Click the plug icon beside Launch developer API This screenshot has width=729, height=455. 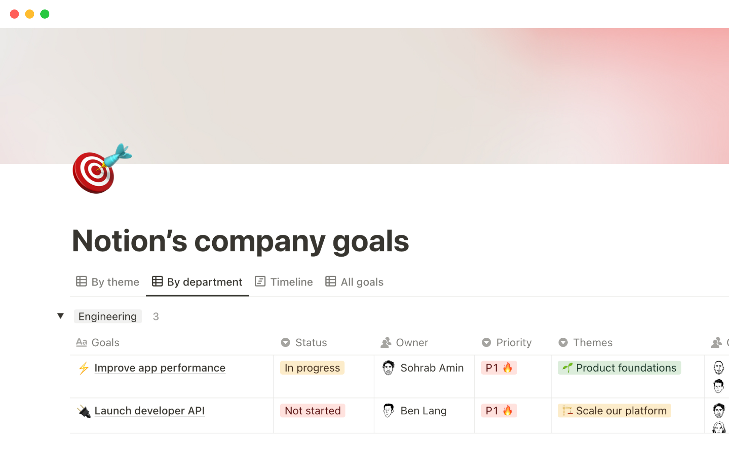pyautogui.click(x=83, y=411)
